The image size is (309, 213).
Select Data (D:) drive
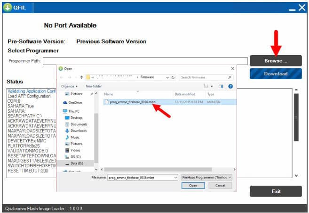pos(74,163)
